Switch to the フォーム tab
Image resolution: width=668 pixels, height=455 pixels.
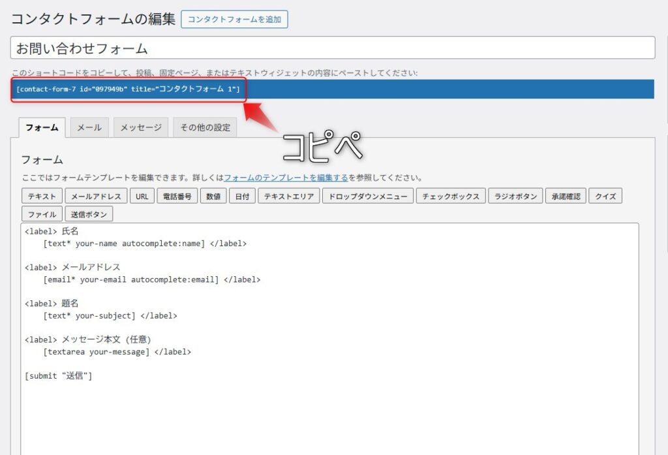coord(42,127)
